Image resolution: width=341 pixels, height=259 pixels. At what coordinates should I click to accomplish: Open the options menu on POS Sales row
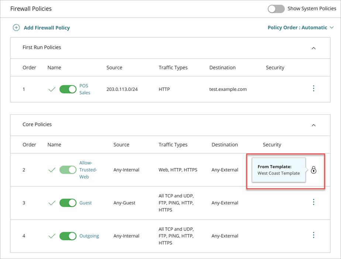[313, 88]
